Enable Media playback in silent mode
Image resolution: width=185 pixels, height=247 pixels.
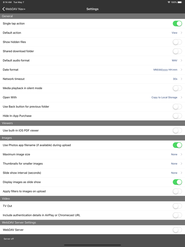pyautogui.click(x=177, y=88)
